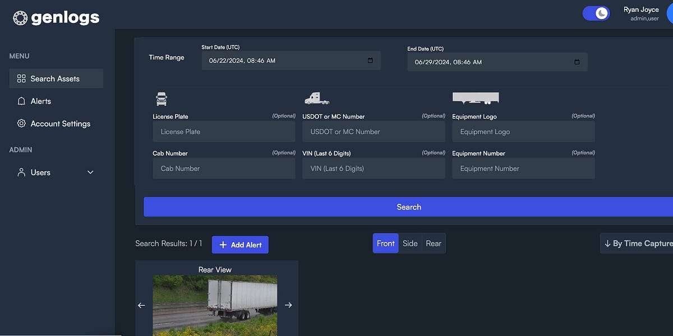
Task: Click the Start Date calendar icon
Action: pyautogui.click(x=370, y=60)
